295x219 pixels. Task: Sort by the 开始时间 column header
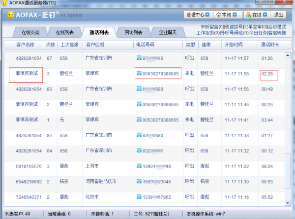[234, 45]
